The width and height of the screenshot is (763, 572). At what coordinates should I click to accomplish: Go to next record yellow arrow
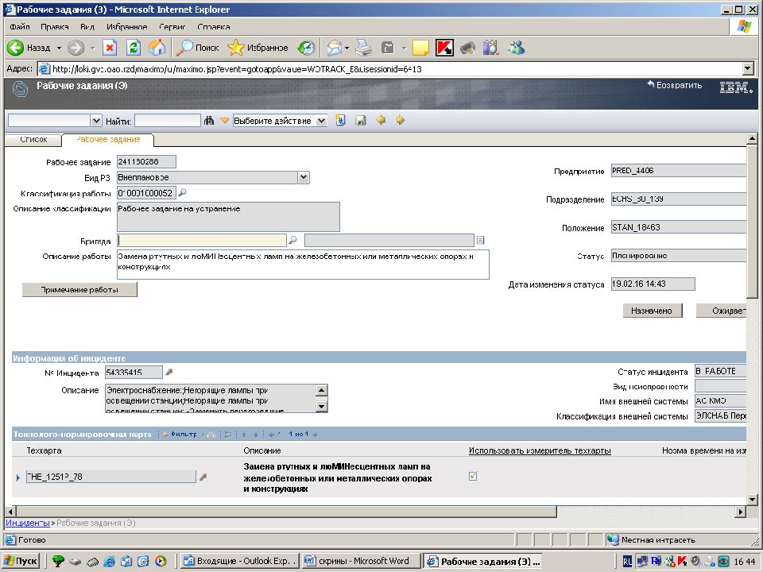[401, 120]
